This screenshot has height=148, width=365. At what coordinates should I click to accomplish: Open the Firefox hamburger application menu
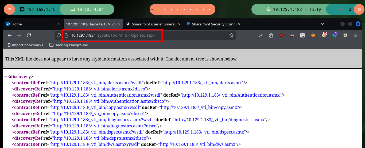pyautogui.click(x=355, y=35)
